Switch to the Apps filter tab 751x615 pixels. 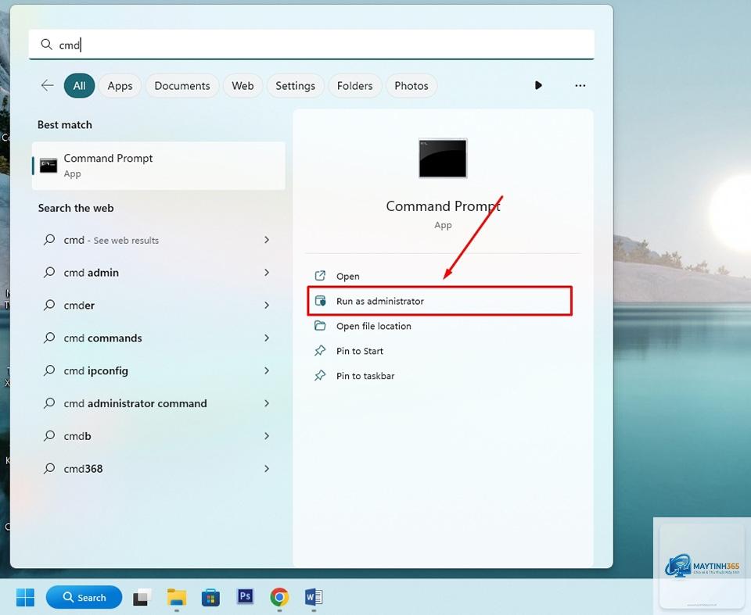pyautogui.click(x=120, y=86)
